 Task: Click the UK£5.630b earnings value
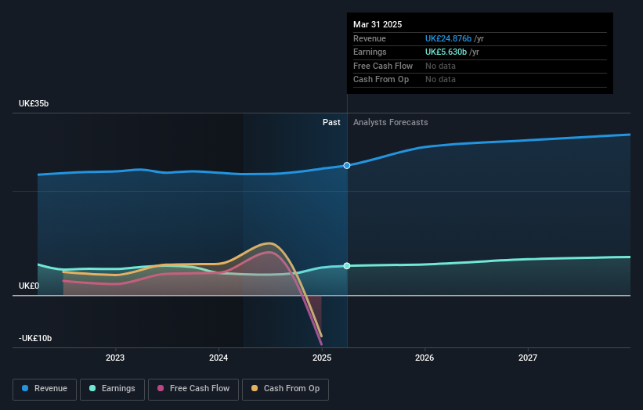point(446,52)
